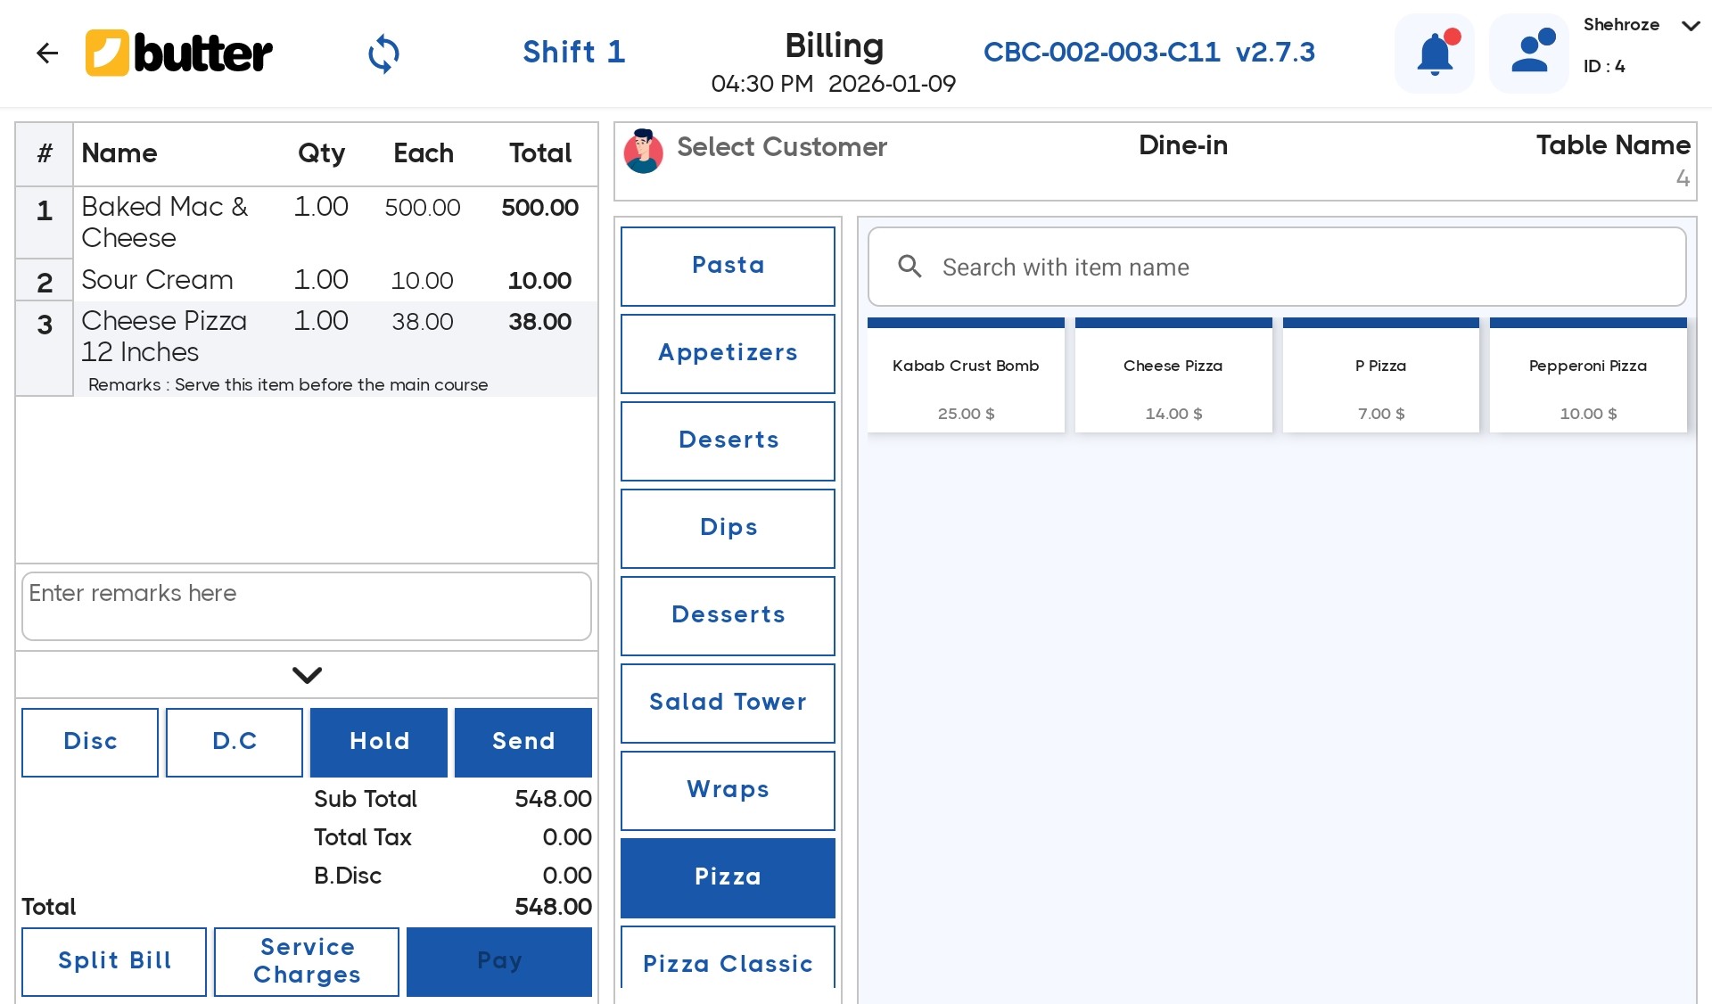This screenshot has height=1004, width=1712.
Task: Click the customers icon near the profile
Action: pyautogui.click(x=1528, y=53)
